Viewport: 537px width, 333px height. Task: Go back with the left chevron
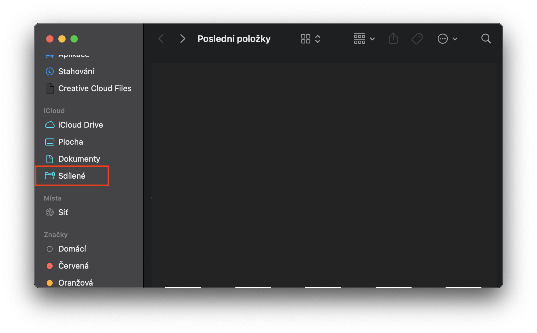(161, 39)
